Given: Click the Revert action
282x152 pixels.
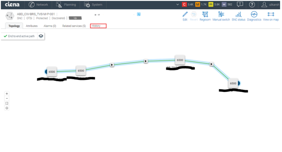Looking at the screenshot, I should coord(194,16).
